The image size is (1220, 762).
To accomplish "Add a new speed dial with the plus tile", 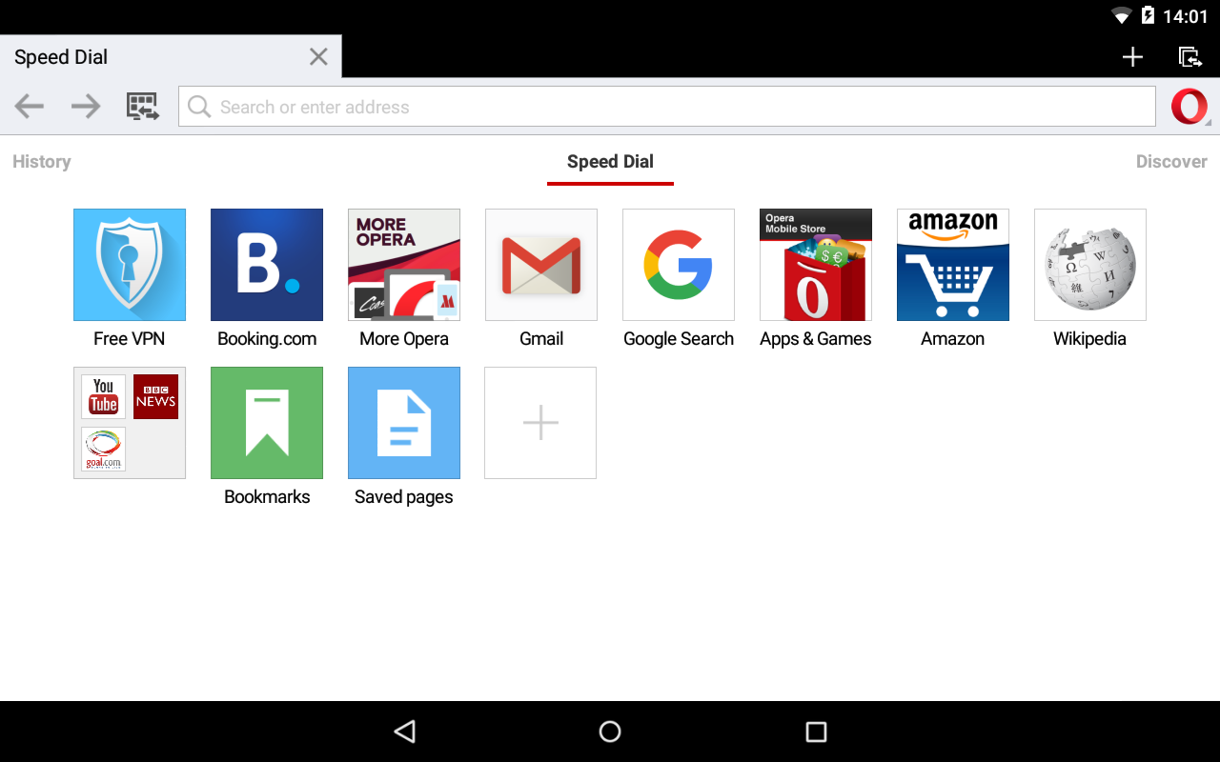I will pyautogui.click(x=540, y=423).
